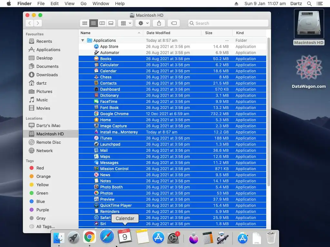
Task: Open Recents from the sidebar
Action: tap(44, 41)
